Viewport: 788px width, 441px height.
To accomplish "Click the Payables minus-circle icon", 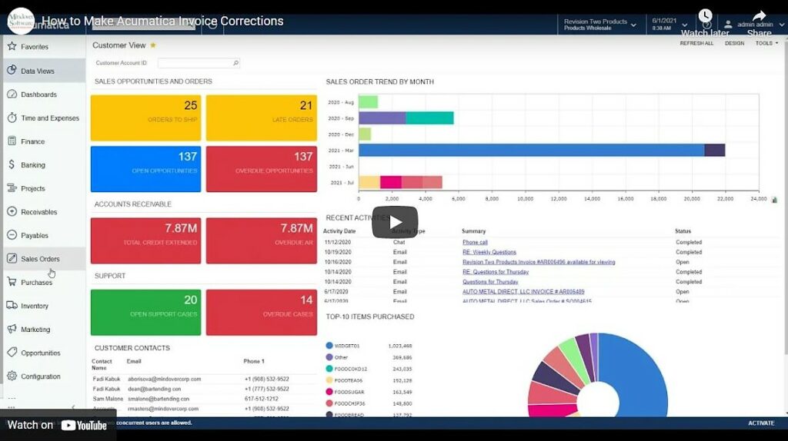I will point(12,235).
